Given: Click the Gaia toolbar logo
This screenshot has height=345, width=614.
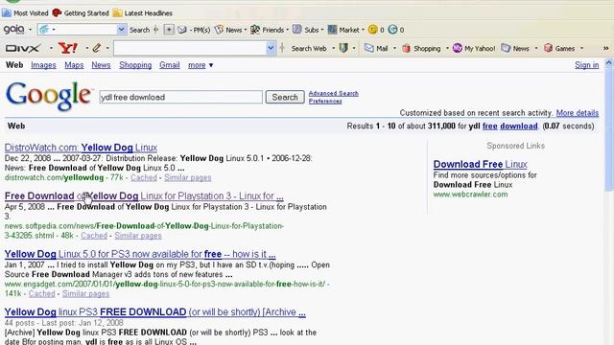Looking at the screenshot, I should pyautogui.click(x=14, y=30).
